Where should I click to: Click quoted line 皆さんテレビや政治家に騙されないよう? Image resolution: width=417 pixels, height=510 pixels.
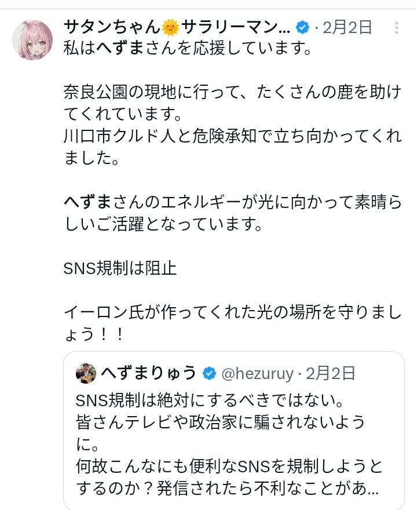[x=220, y=422]
